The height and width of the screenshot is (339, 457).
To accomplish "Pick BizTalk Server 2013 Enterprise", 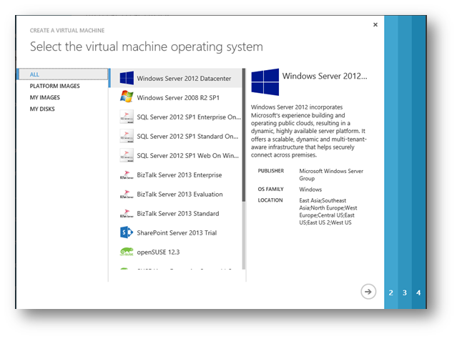I will (x=180, y=175).
